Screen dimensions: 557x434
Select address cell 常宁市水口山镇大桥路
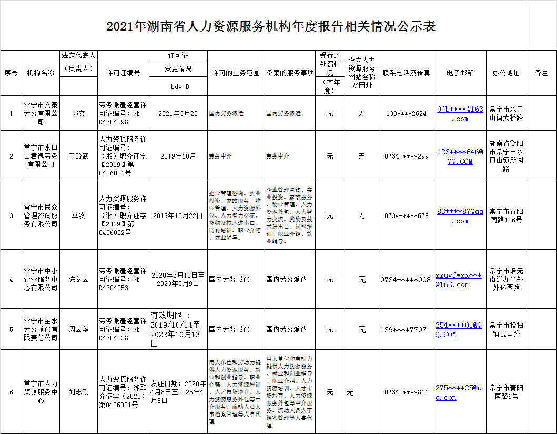506,113
